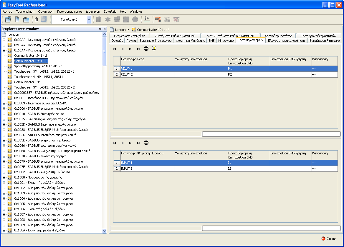
Task: Click the toolbar icon with red X
Action: (x=176, y=19)
